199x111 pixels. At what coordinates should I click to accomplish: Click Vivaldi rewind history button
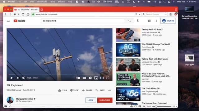click(x=15, y=14)
